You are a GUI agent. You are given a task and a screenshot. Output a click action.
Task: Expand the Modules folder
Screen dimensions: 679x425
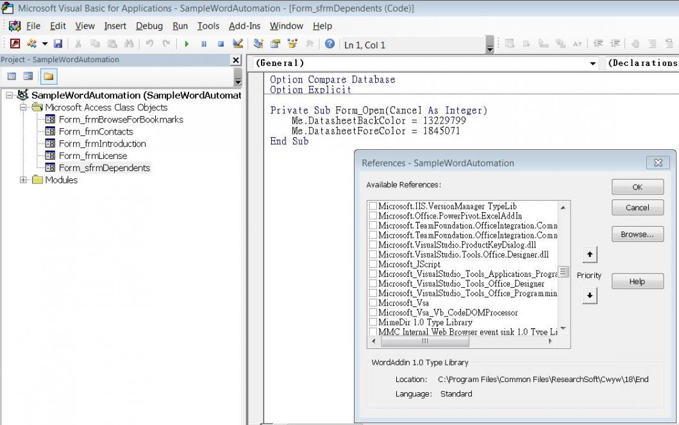tap(23, 179)
